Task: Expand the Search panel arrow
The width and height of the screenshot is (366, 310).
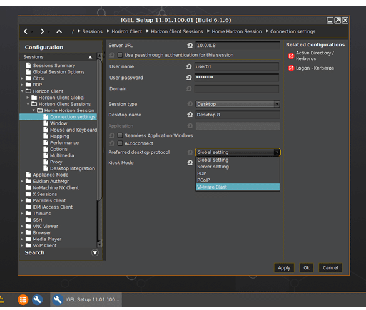Action: coord(94,252)
